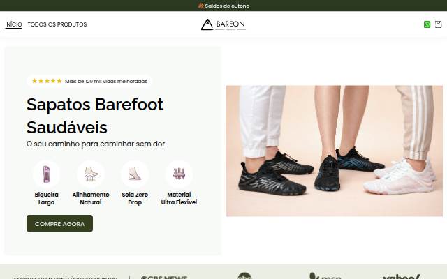This screenshot has width=447, height=279.
Task: Click the COMPRE AGORA button
Action: (59, 223)
